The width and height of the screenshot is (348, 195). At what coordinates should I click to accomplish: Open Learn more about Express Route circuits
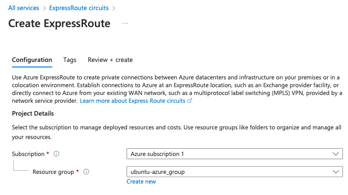133,101
